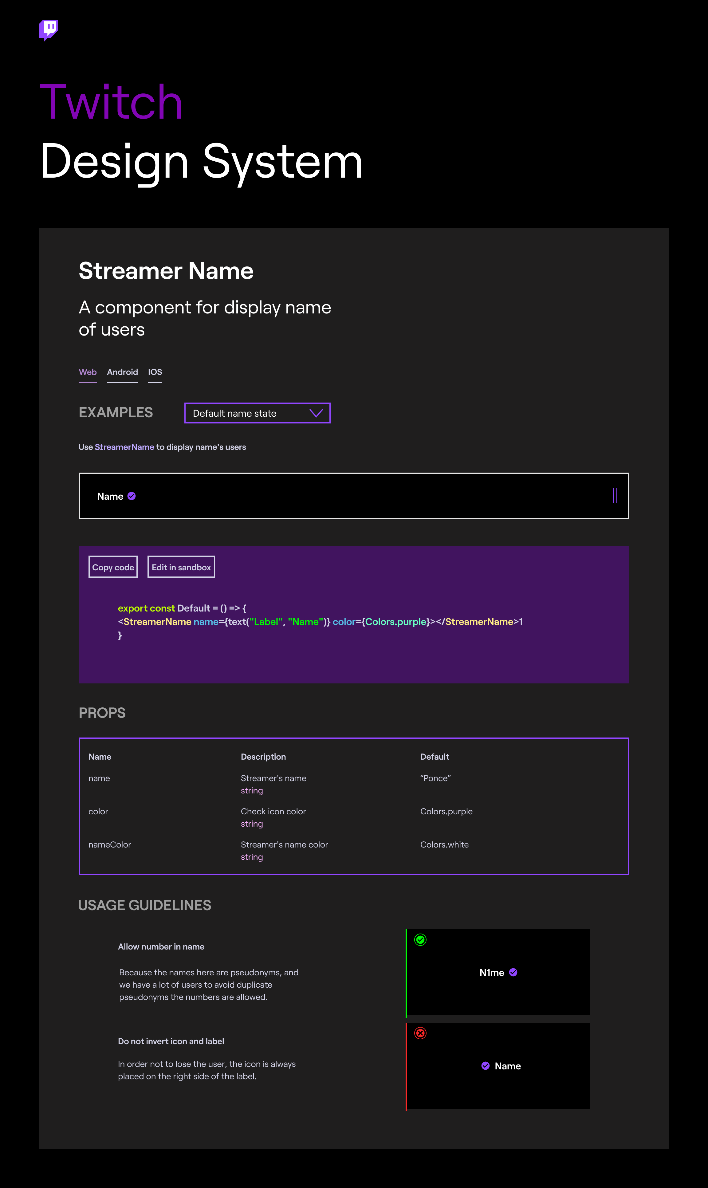Click the "Ponce" default value
Screen dimensions: 708x1188
pos(435,778)
